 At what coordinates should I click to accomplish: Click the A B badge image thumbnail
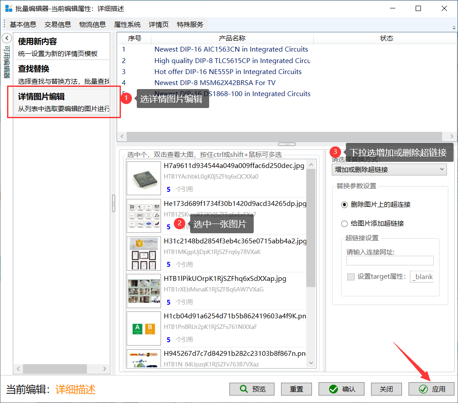144,328
